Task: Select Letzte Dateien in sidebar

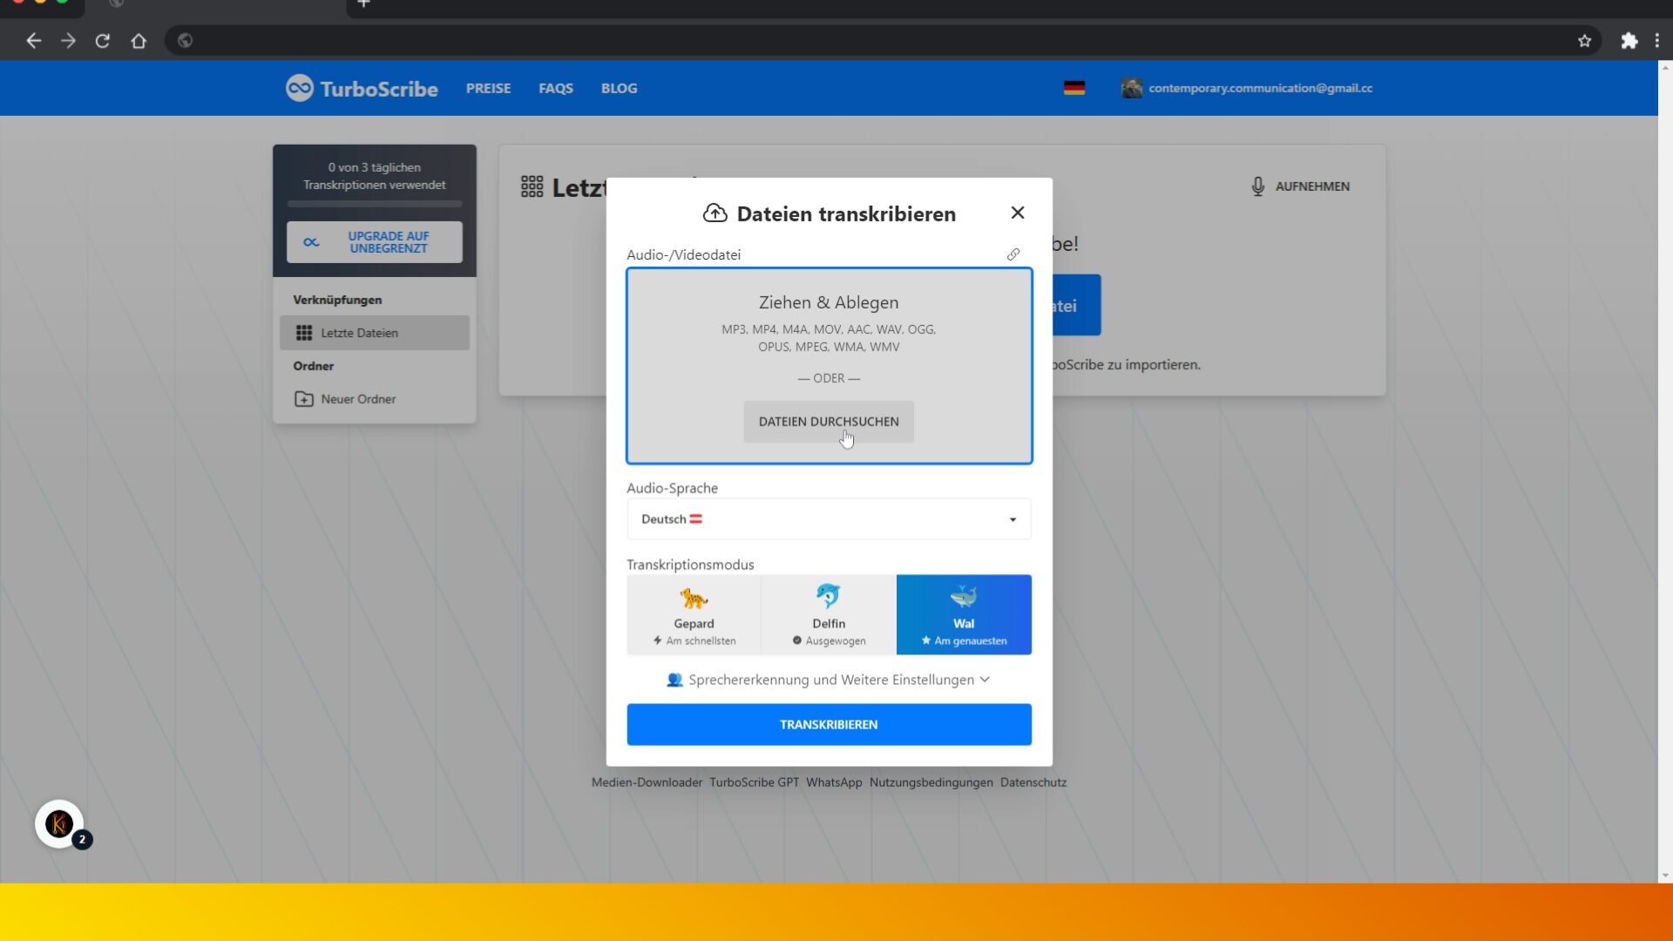Action: pos(375,333)
